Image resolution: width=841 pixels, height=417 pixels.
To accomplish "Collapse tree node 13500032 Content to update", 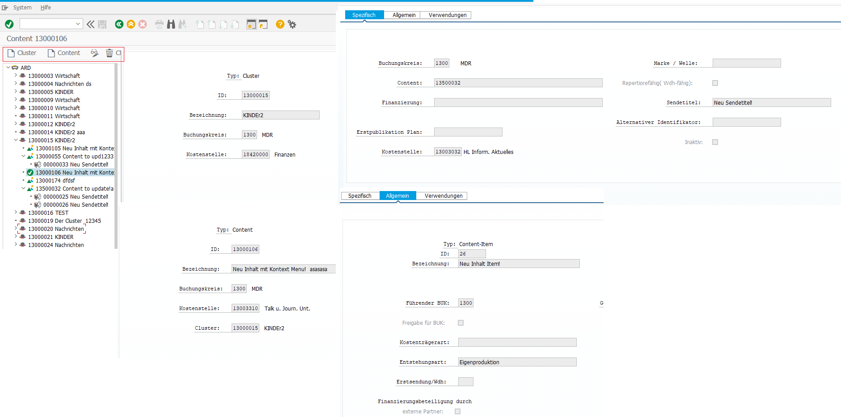I will click(23, 188).
